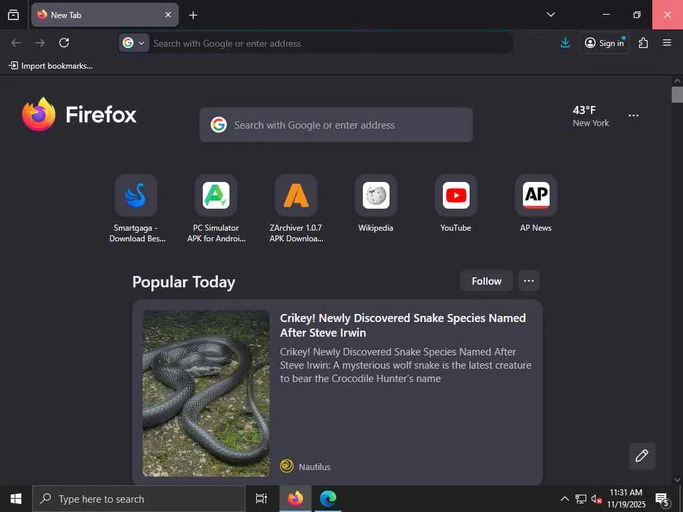
Task: Click the muted volume tray icon
Action: (x=596, y=499)
